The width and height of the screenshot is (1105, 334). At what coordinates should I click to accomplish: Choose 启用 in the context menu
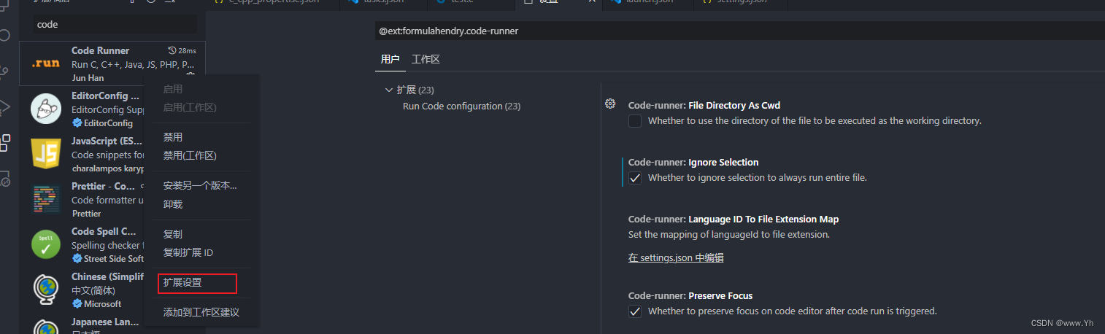(x=173, y=89)
